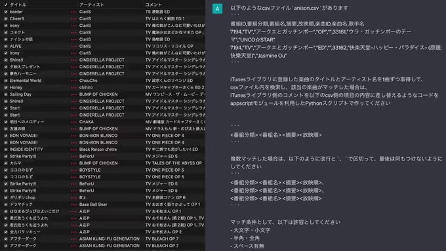
Task: Toggle the checkbox for ドラマチック
Action: point(6,204)
